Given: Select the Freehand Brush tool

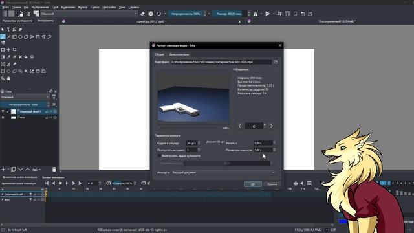Looking at the screenshot, I should click(x=3, y=37).
